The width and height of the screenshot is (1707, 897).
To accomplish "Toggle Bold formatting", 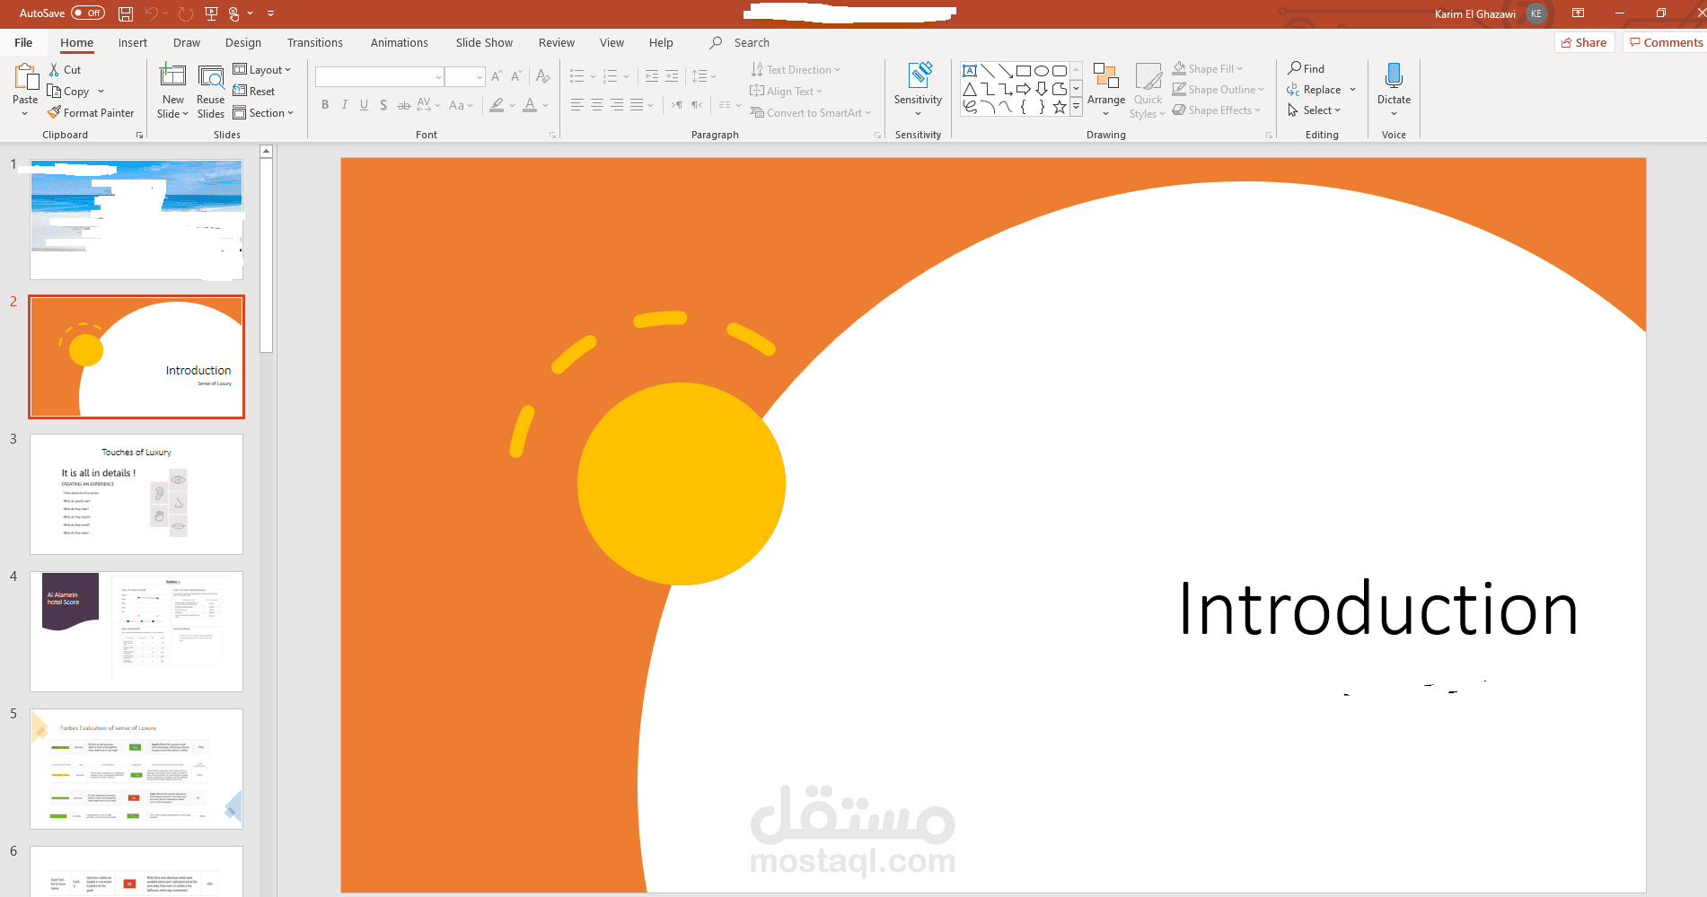I will (x=325, y=105).
